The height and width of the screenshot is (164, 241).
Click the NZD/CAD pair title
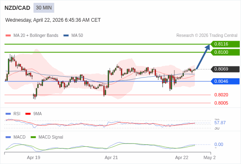(x=18, y=8)
